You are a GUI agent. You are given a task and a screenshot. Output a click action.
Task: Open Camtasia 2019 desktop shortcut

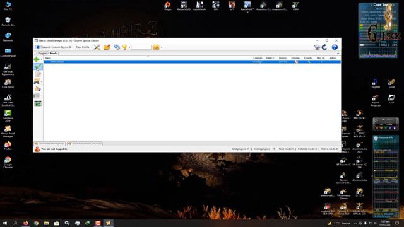click(x=8, y=116)
